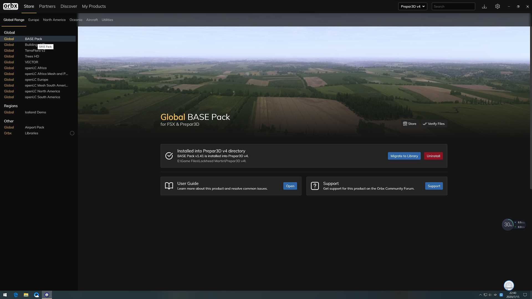Select openLC Africa product
The width and height of the screenshot is (532, 299).
click(x=38, y=68)
